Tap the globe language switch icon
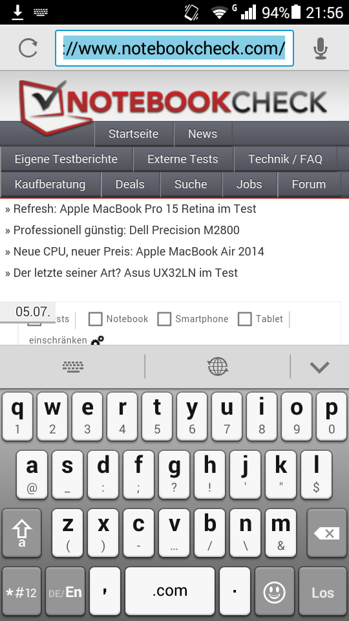Viewport: 349px width, 621px height. (x=218, y=366)
